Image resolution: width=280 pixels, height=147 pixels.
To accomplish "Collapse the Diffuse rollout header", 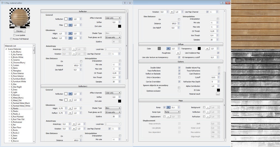I will 181,44.
